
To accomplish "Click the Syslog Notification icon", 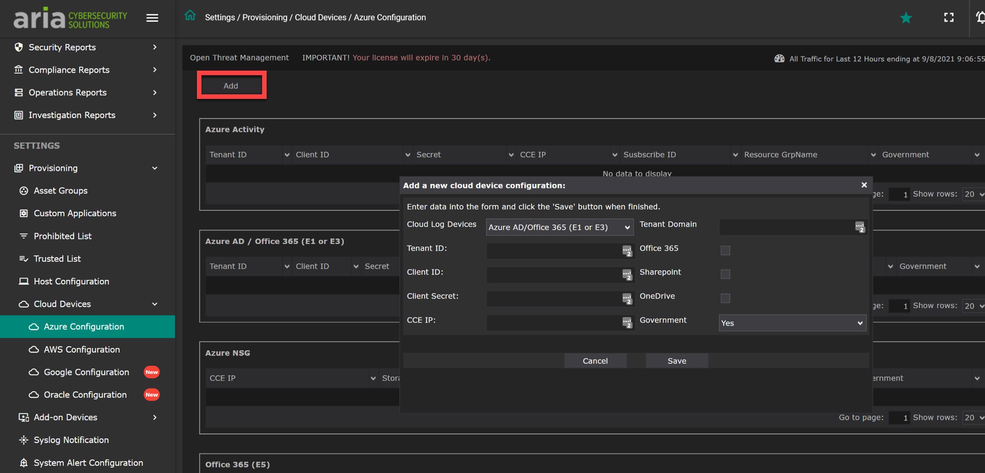I will click(24, 440).
